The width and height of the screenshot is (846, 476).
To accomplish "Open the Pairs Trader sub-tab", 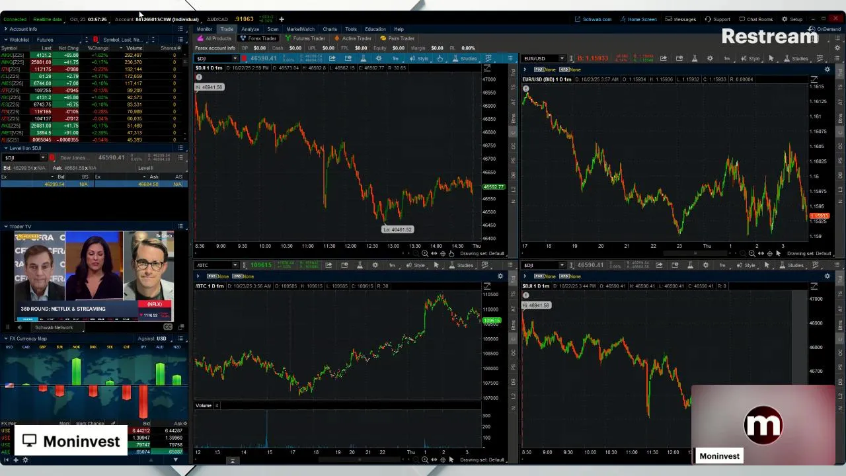I will tap(397, 38).
